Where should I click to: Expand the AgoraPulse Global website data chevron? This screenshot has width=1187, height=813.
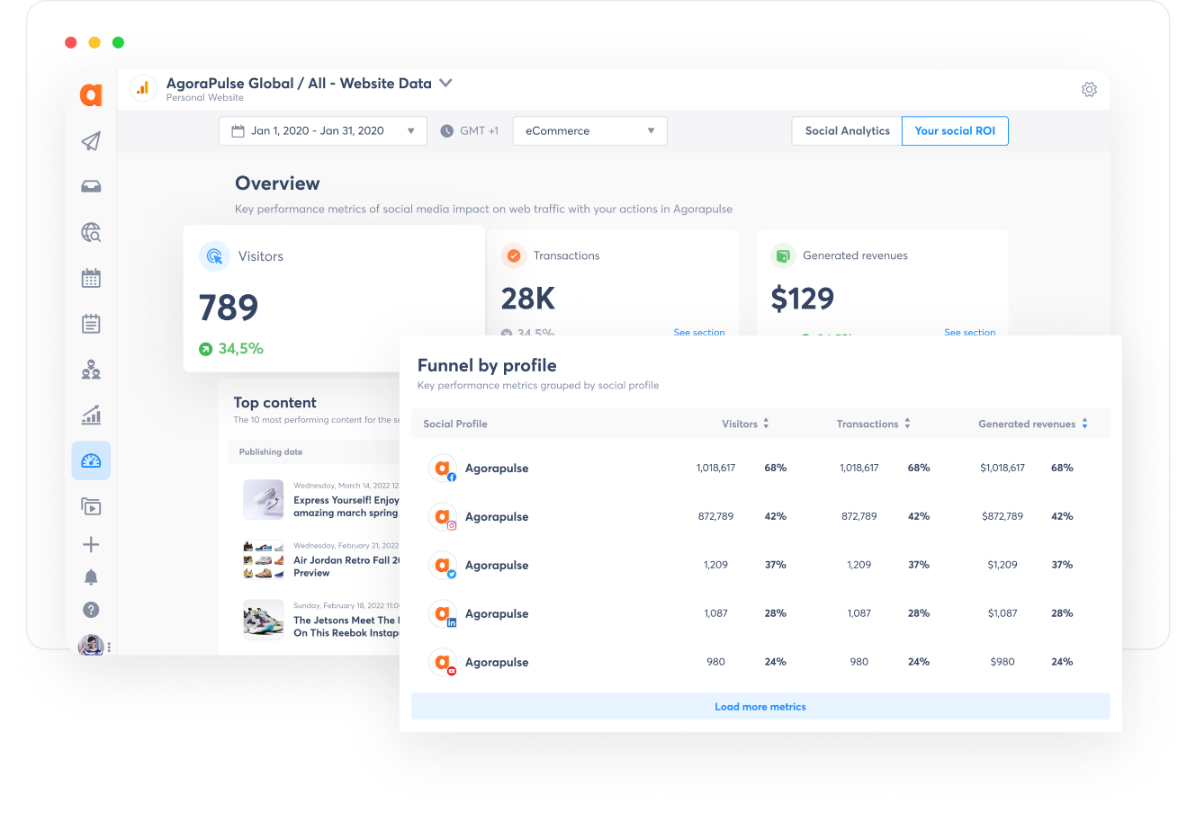click(445, 84)
